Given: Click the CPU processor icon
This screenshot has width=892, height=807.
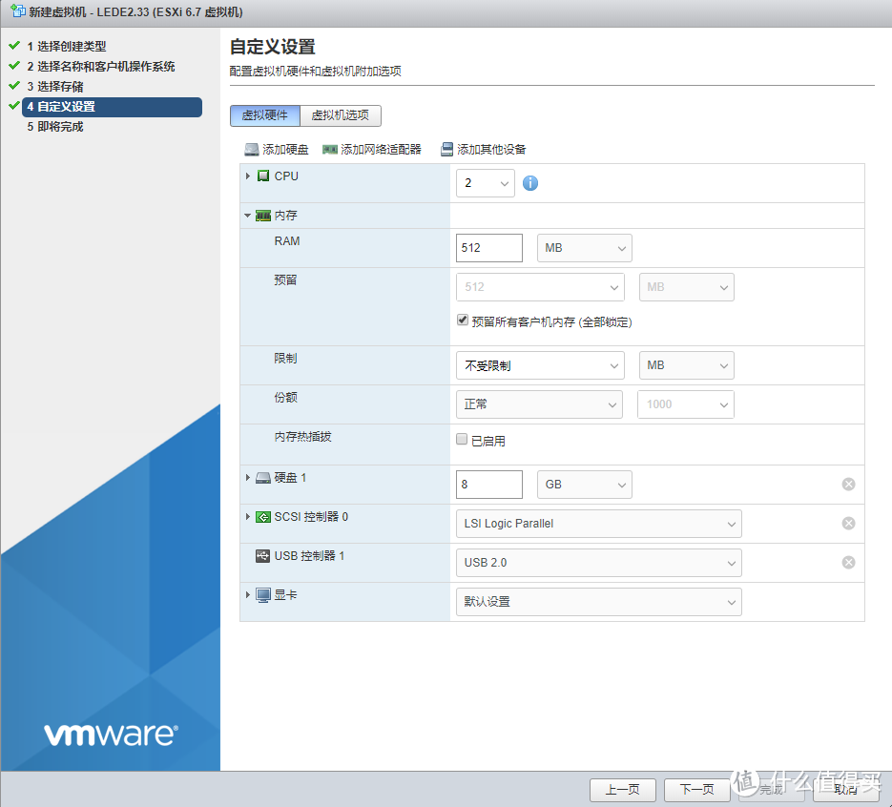Looking at the screenshot, I should pos(263,176).
